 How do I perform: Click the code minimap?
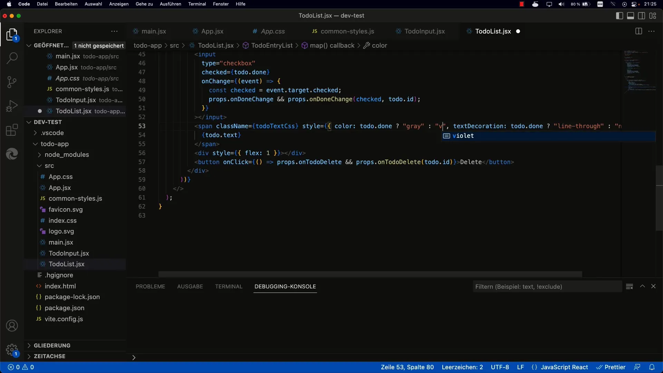[640, 72]
